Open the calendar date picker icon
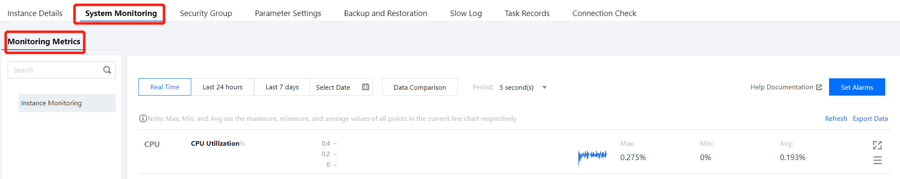This screenshot has height=179, width=900. click(366, 87)
